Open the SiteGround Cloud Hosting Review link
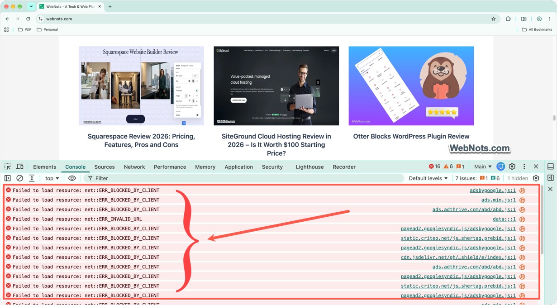 (276, 145)
